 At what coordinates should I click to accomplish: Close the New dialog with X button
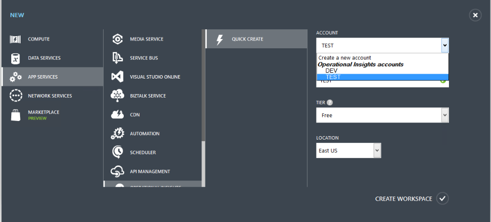(475, 15)
